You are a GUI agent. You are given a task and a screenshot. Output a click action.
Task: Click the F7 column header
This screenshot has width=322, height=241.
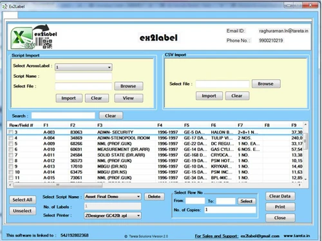[x=240, y=125]
